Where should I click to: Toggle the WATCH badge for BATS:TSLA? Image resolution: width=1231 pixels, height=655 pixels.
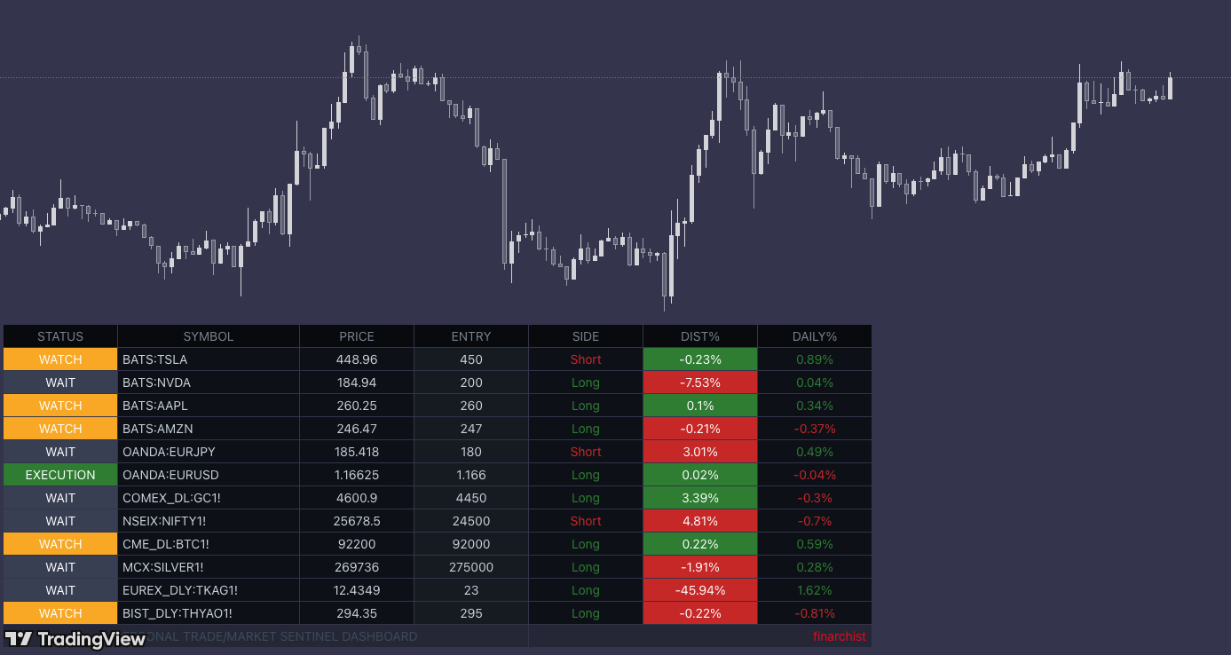pos(59,359)
